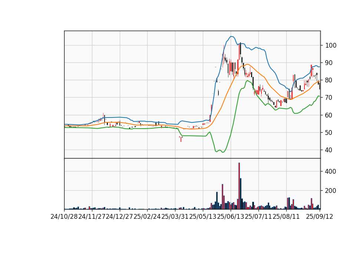Click the 24/12/27 date label
This screenshot has width=356, height=255.
(119, 217)
